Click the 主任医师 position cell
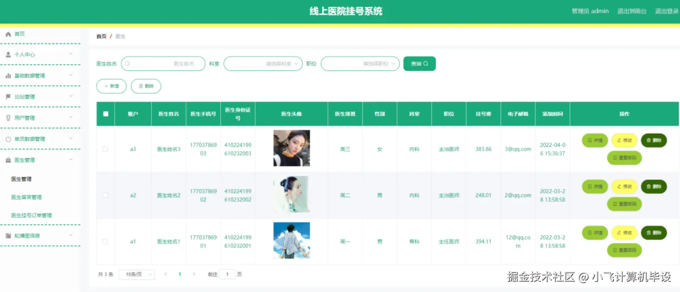 (x=449, y=242)
